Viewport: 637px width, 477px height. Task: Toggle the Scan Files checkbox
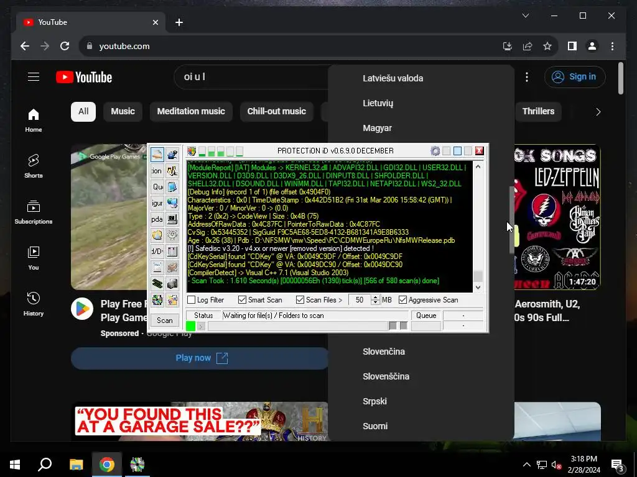(x=300, y=300)
